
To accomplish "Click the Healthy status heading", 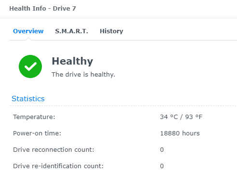I will click(72, 61).
